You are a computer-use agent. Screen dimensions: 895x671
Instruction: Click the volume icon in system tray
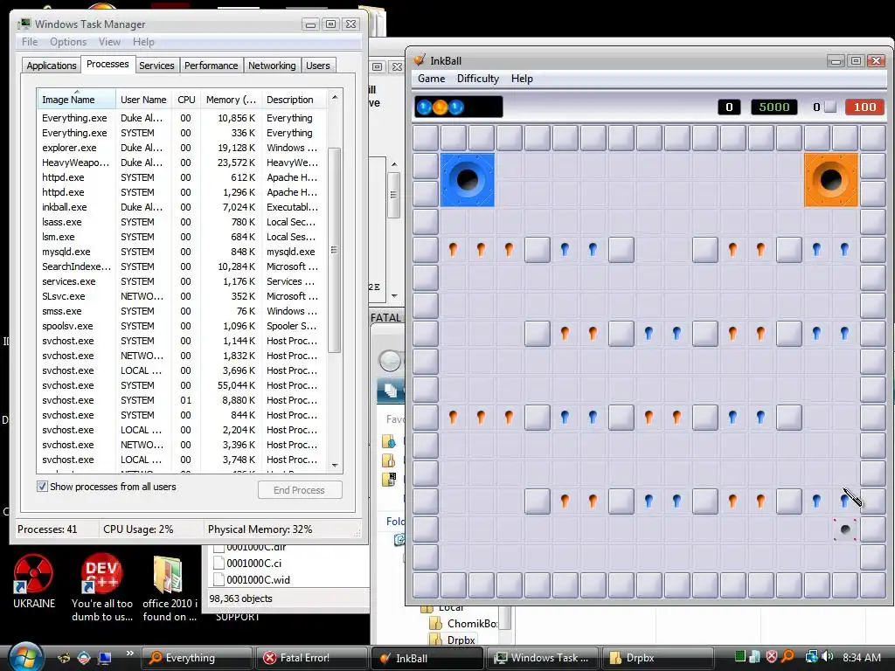pos(828,657)
